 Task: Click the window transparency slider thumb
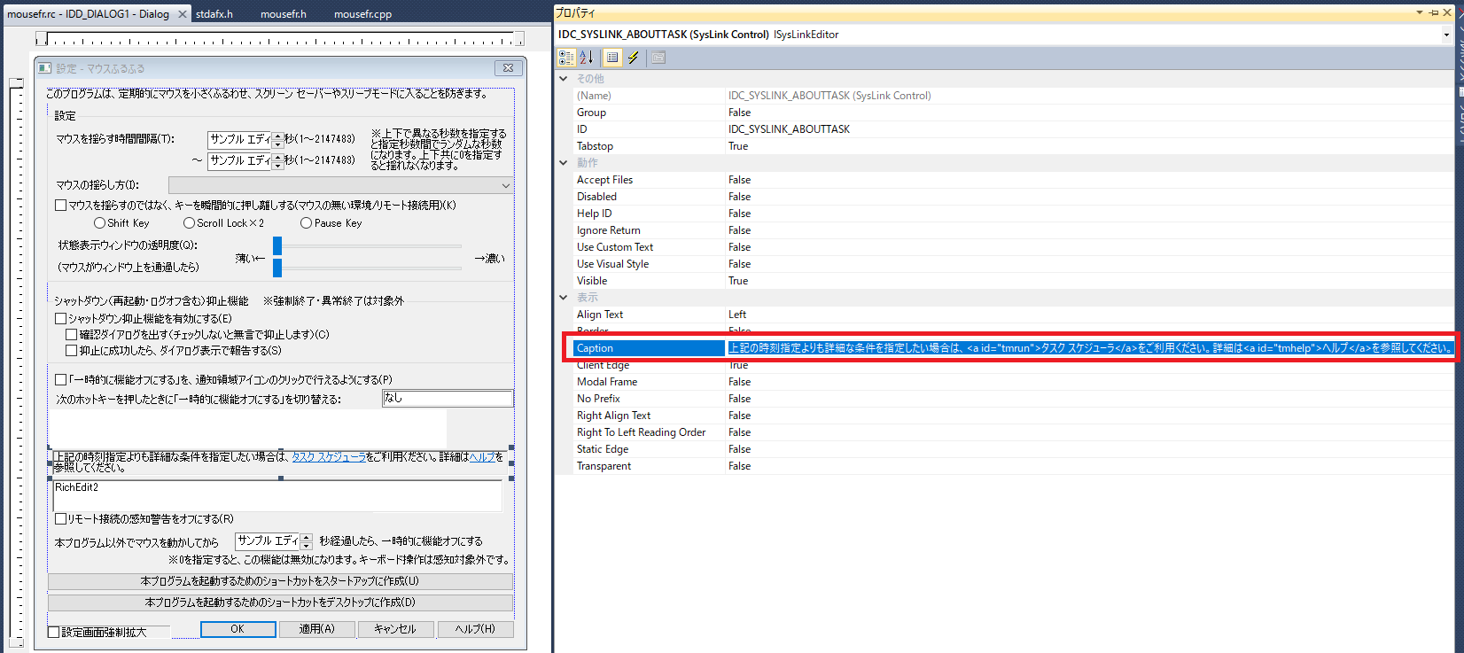click(x=277, y=245)
